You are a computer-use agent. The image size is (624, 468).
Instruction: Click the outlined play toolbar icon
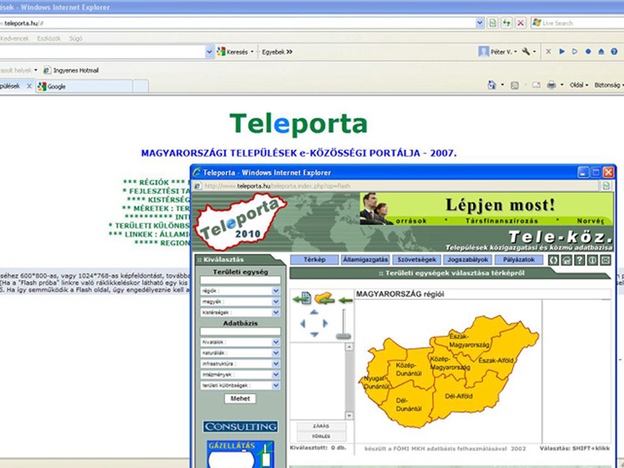[x=575, y=51]
